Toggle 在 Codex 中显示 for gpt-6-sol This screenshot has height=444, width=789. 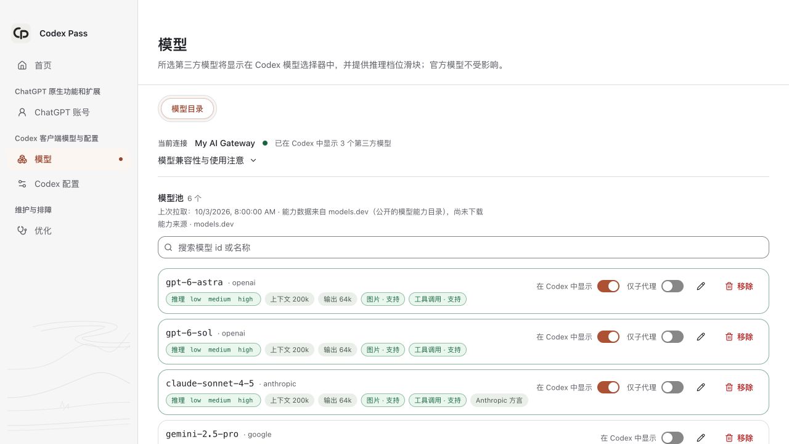coord(608,337)
